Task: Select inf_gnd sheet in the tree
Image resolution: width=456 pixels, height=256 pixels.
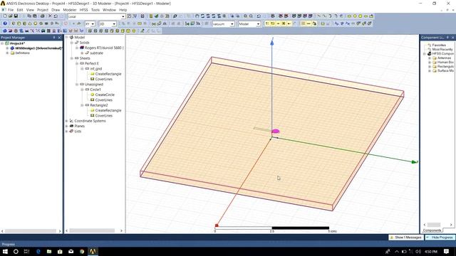Action: (x=96, y=68)
